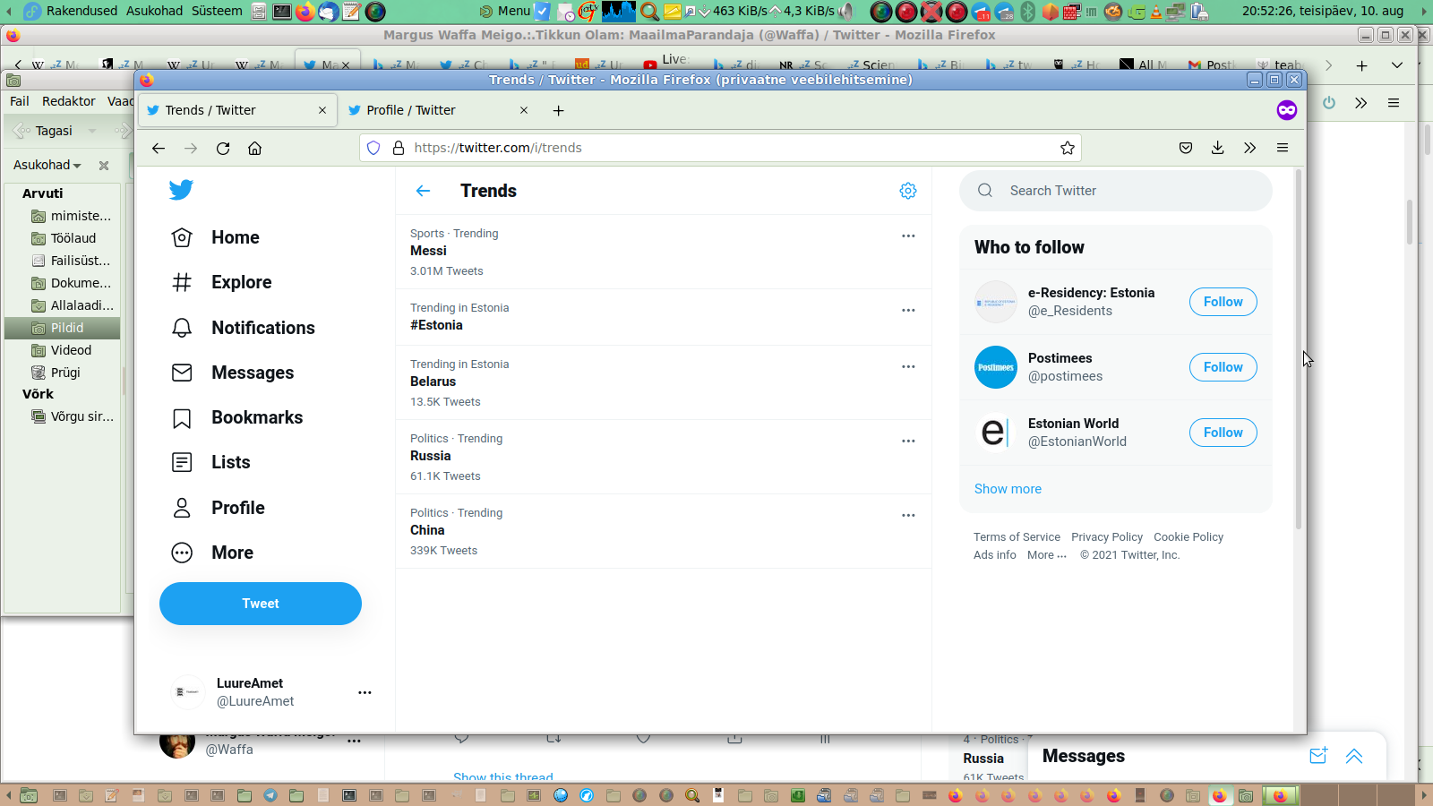Go back using the Trends back arrow

click(424, 191)
